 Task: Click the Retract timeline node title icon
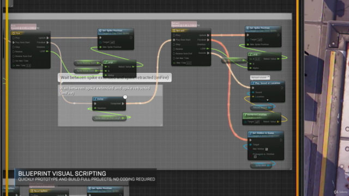(x=174, y=30)
